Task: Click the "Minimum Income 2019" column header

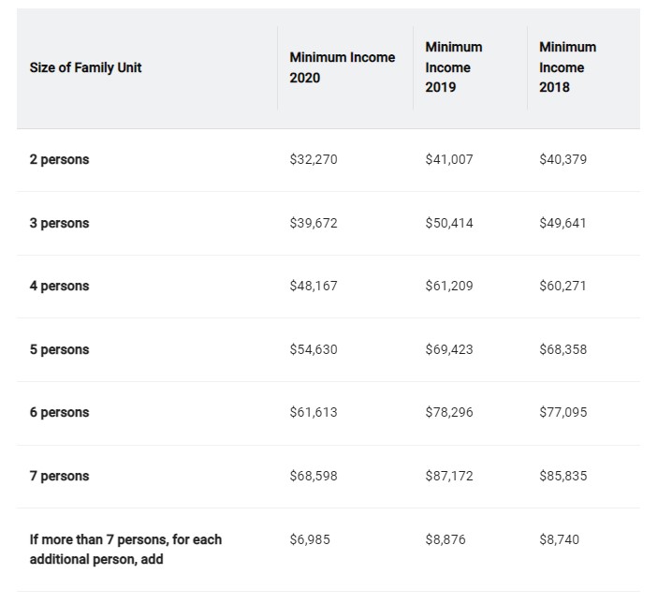Action: (454, 67)
